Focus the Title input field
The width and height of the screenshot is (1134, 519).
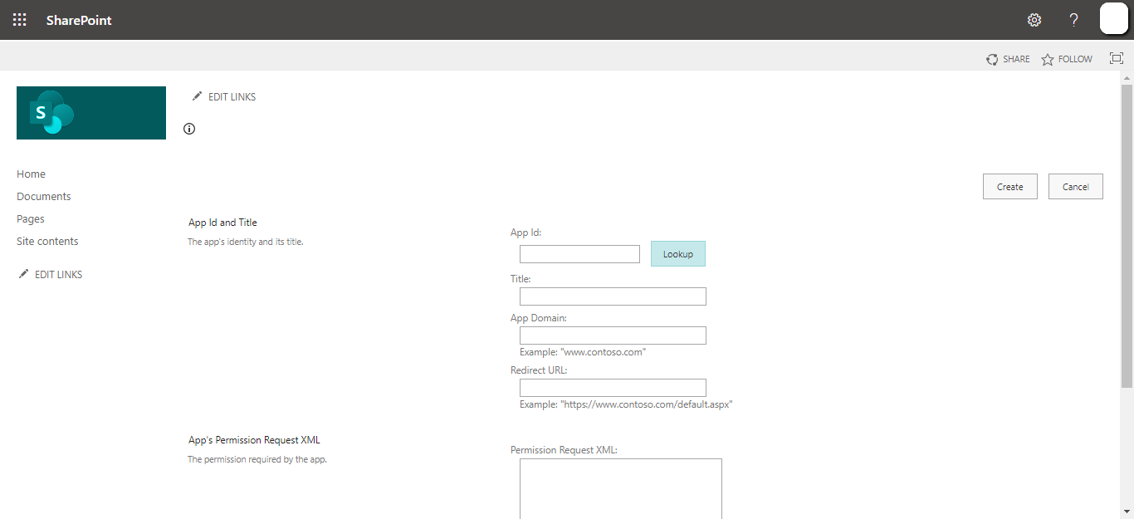(x=613, y=296)
